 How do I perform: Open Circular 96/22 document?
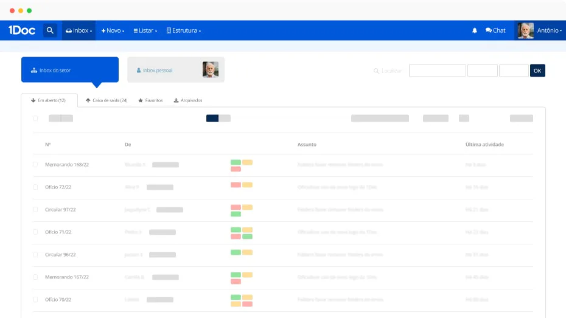click(60, 255)
